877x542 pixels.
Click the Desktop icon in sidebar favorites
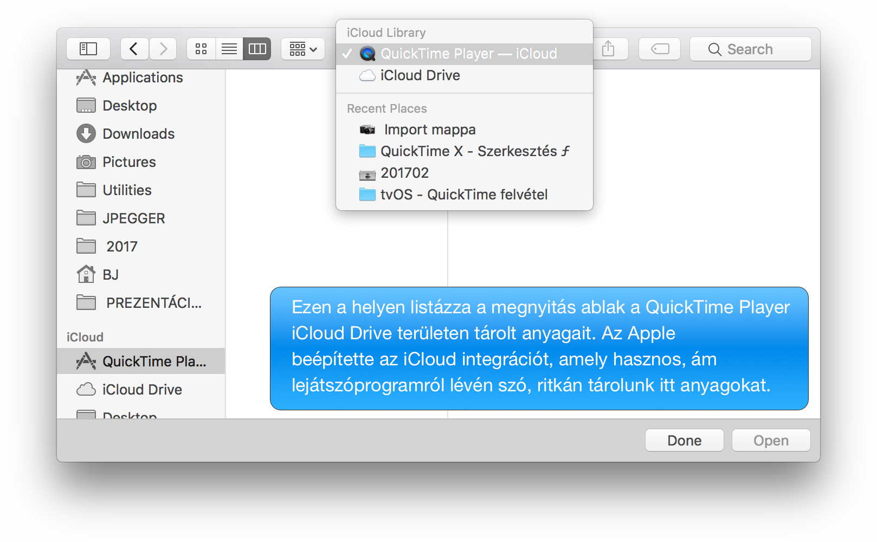tap(86, 105)
